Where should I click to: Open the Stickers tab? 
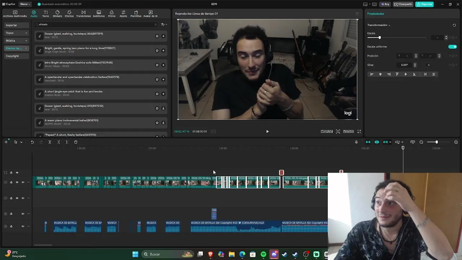pos(57,14)
